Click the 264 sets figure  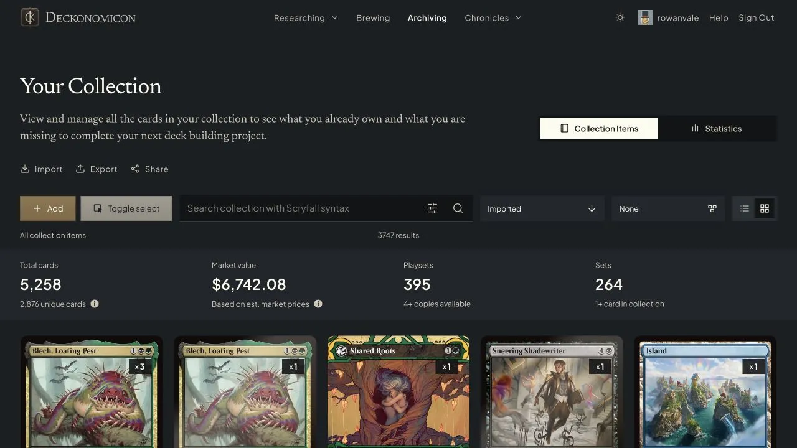tap(609, 284)
